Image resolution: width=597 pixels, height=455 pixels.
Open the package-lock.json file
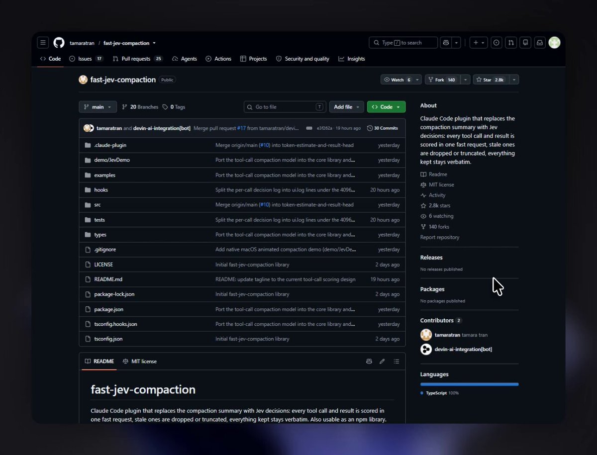coord(114,294)
